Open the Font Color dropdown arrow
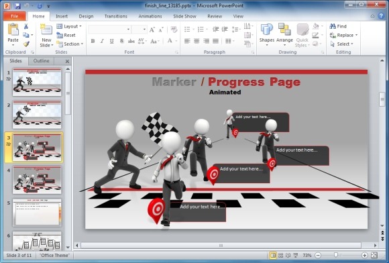The height and width of the screenshot is (263, 389). coord(176,41)
